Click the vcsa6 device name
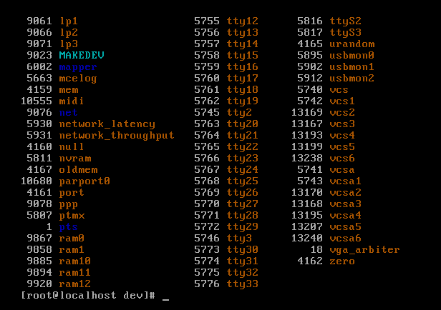This screenshot has width=441, height=310. (x=345, y=238)
